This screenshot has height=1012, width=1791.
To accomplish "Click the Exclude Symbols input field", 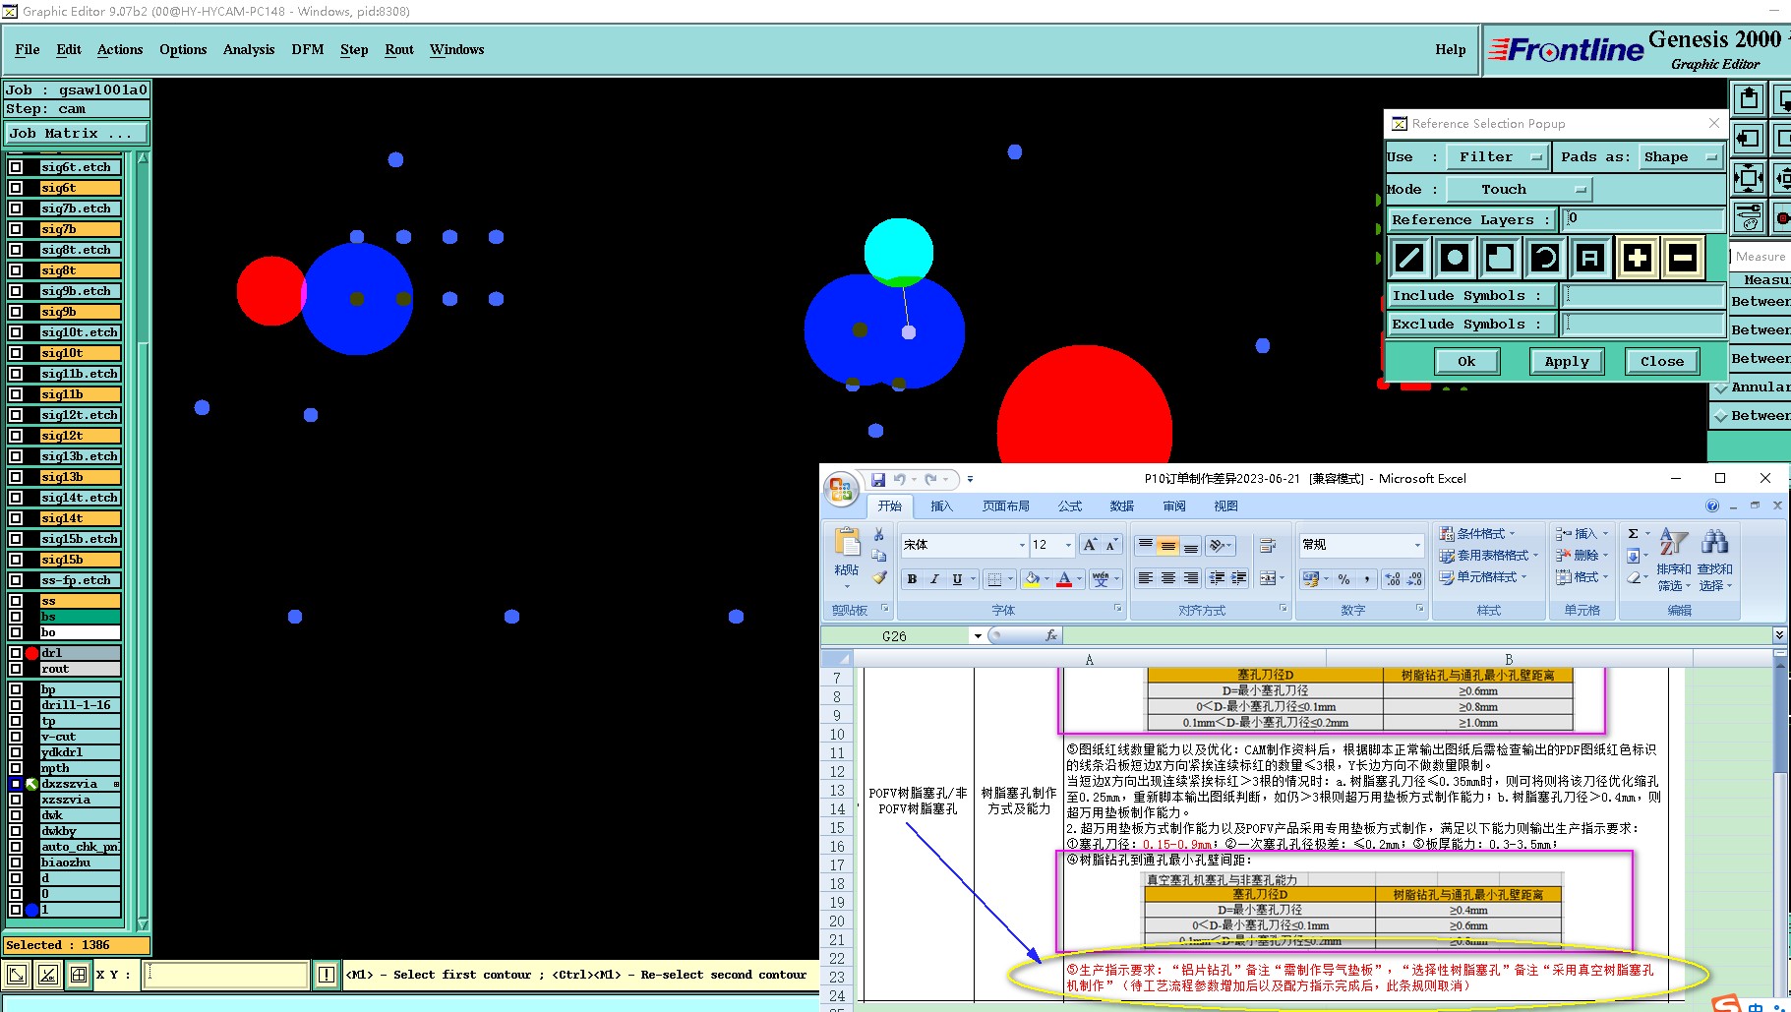I will click(1643, 324).
